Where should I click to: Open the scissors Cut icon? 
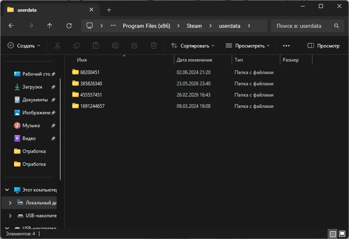point(57,46)
